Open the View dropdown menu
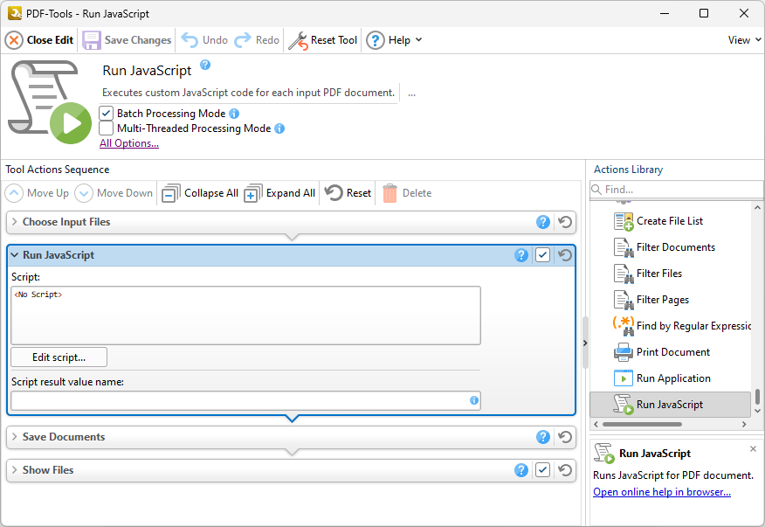The width and height of the screenshot is (765, 527). 744,40
